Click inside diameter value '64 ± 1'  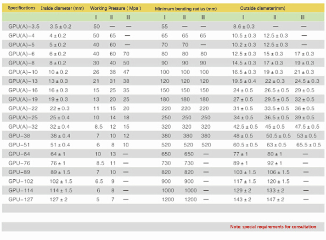click(x=58, y=154)
